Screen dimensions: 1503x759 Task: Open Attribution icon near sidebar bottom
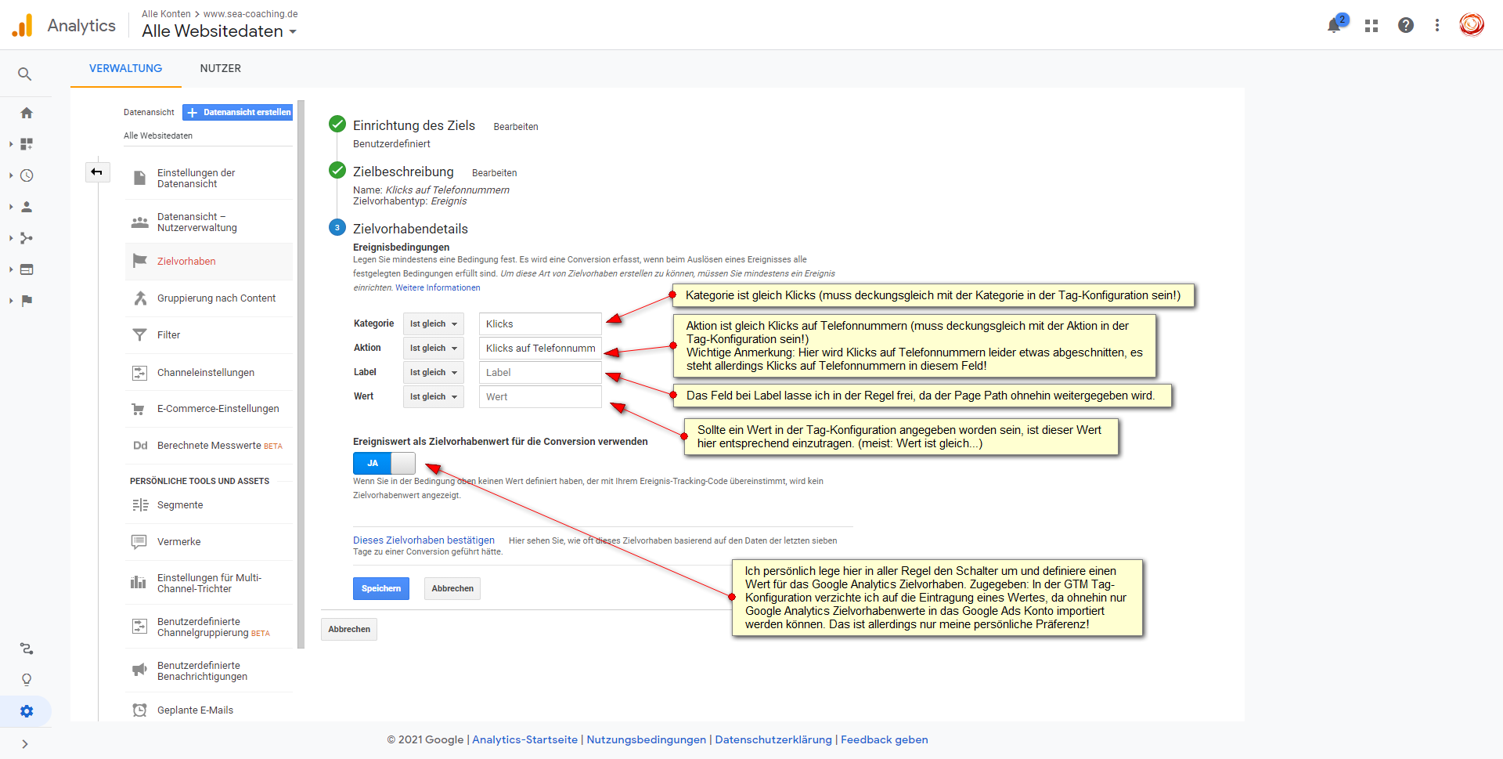point(27,649)
